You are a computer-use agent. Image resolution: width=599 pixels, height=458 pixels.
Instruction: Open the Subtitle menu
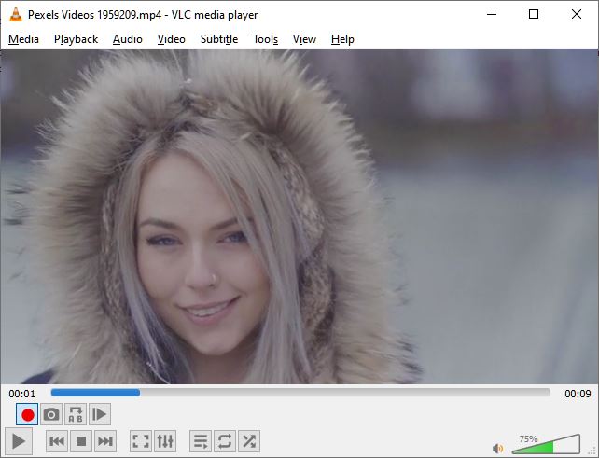[x=219, y=39]
